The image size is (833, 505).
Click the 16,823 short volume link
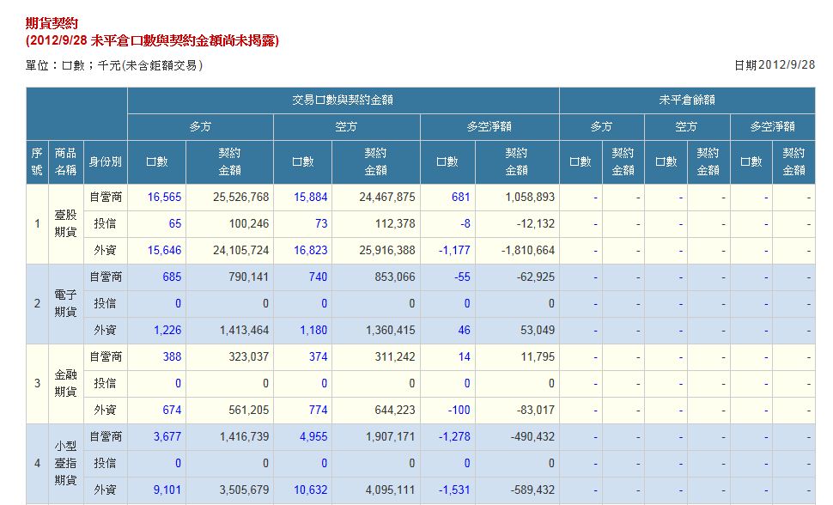point(310,251)
